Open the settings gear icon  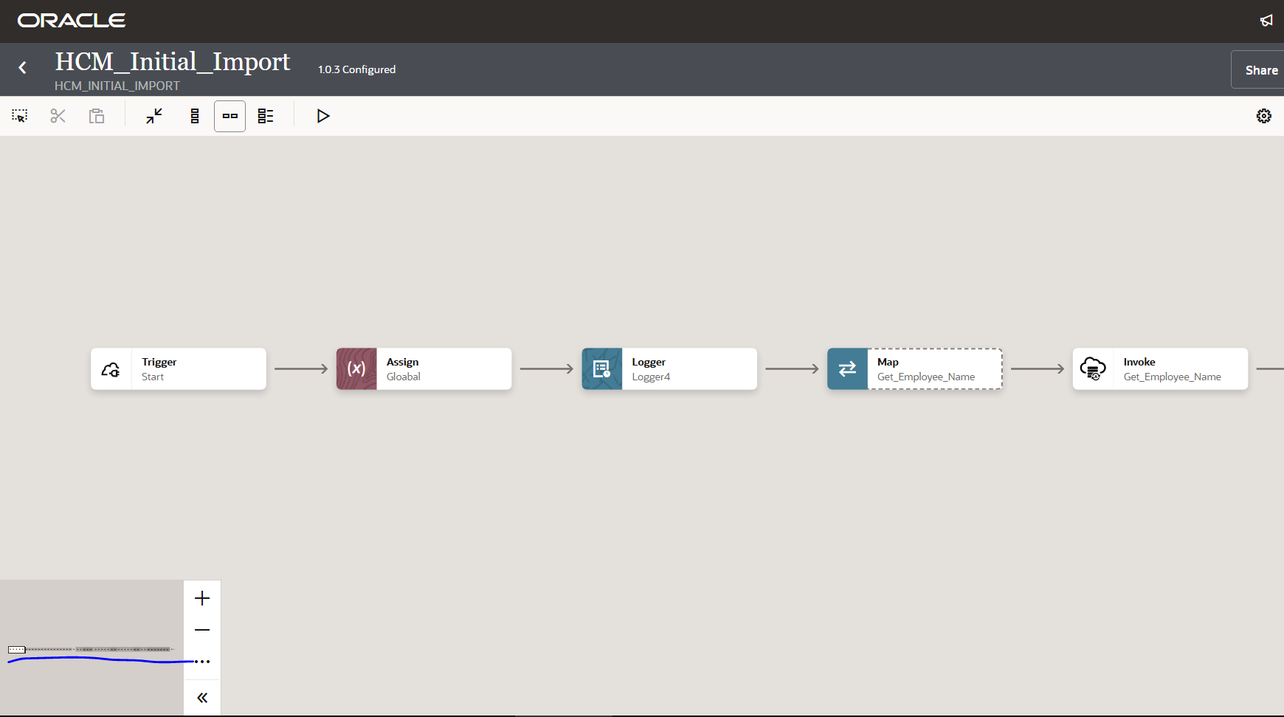click(1264, 116)
